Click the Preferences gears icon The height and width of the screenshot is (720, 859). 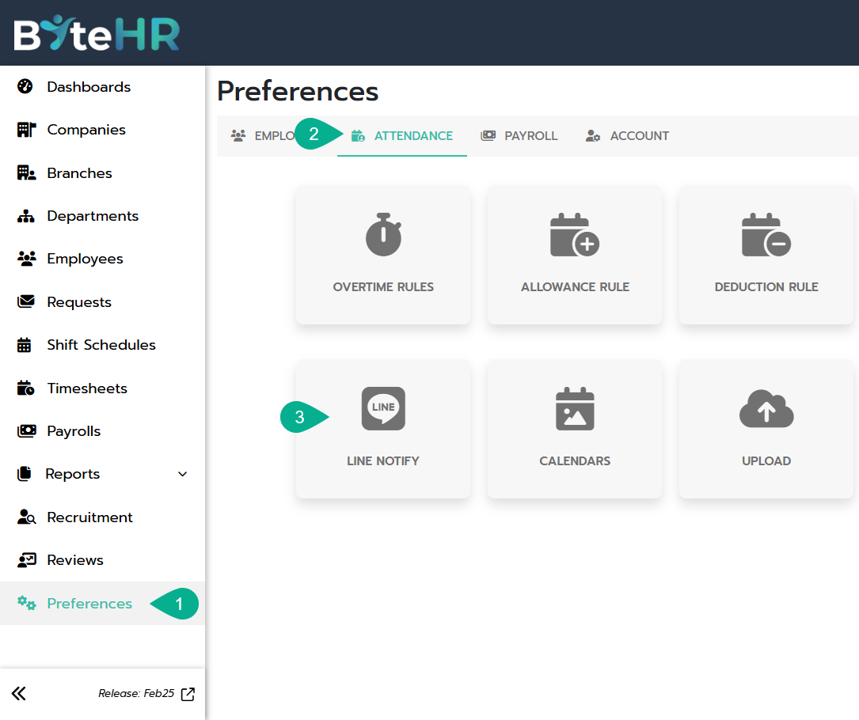click(26, 603)
